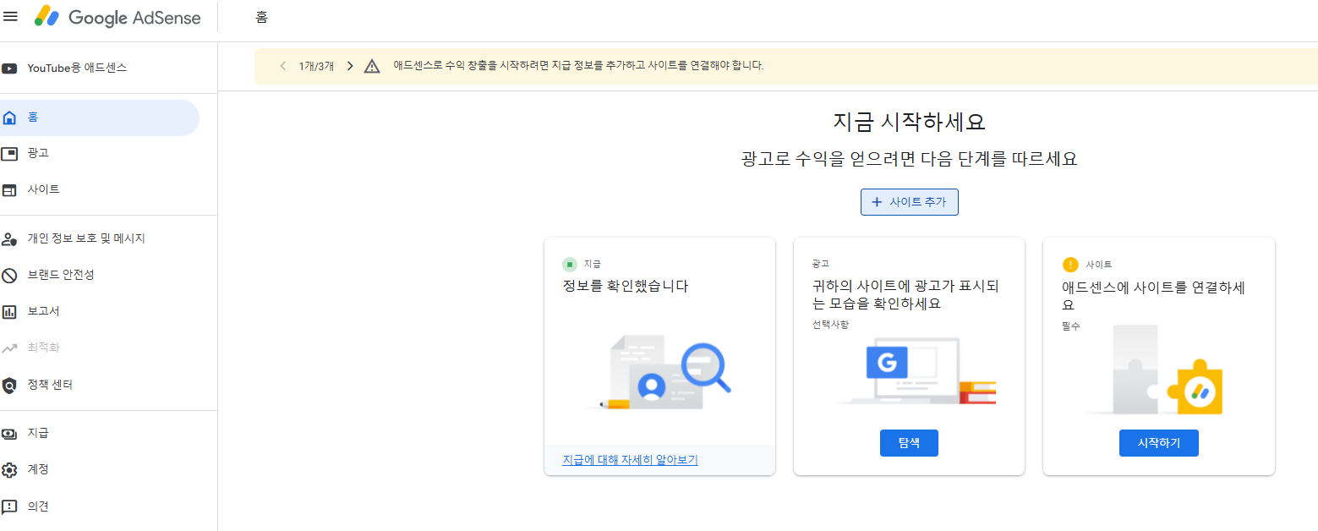Image resolution: width=1318 pixels, height=531 pixels.
Task: Click the 의견 feedback icon
Action: point(9,506)
